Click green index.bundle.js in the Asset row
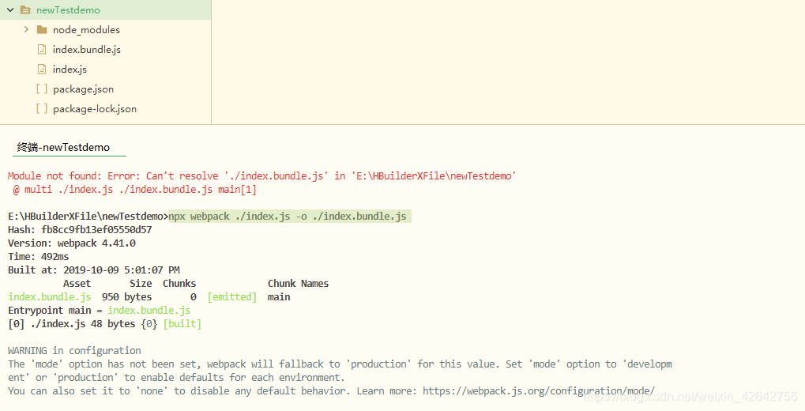The image size is (805, 411). 50,297
